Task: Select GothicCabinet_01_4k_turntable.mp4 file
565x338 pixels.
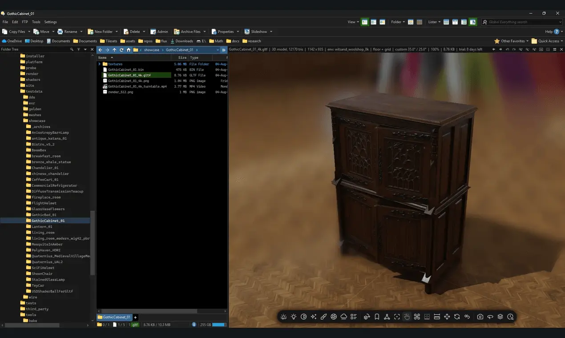Action: click(x=137, y=86)
